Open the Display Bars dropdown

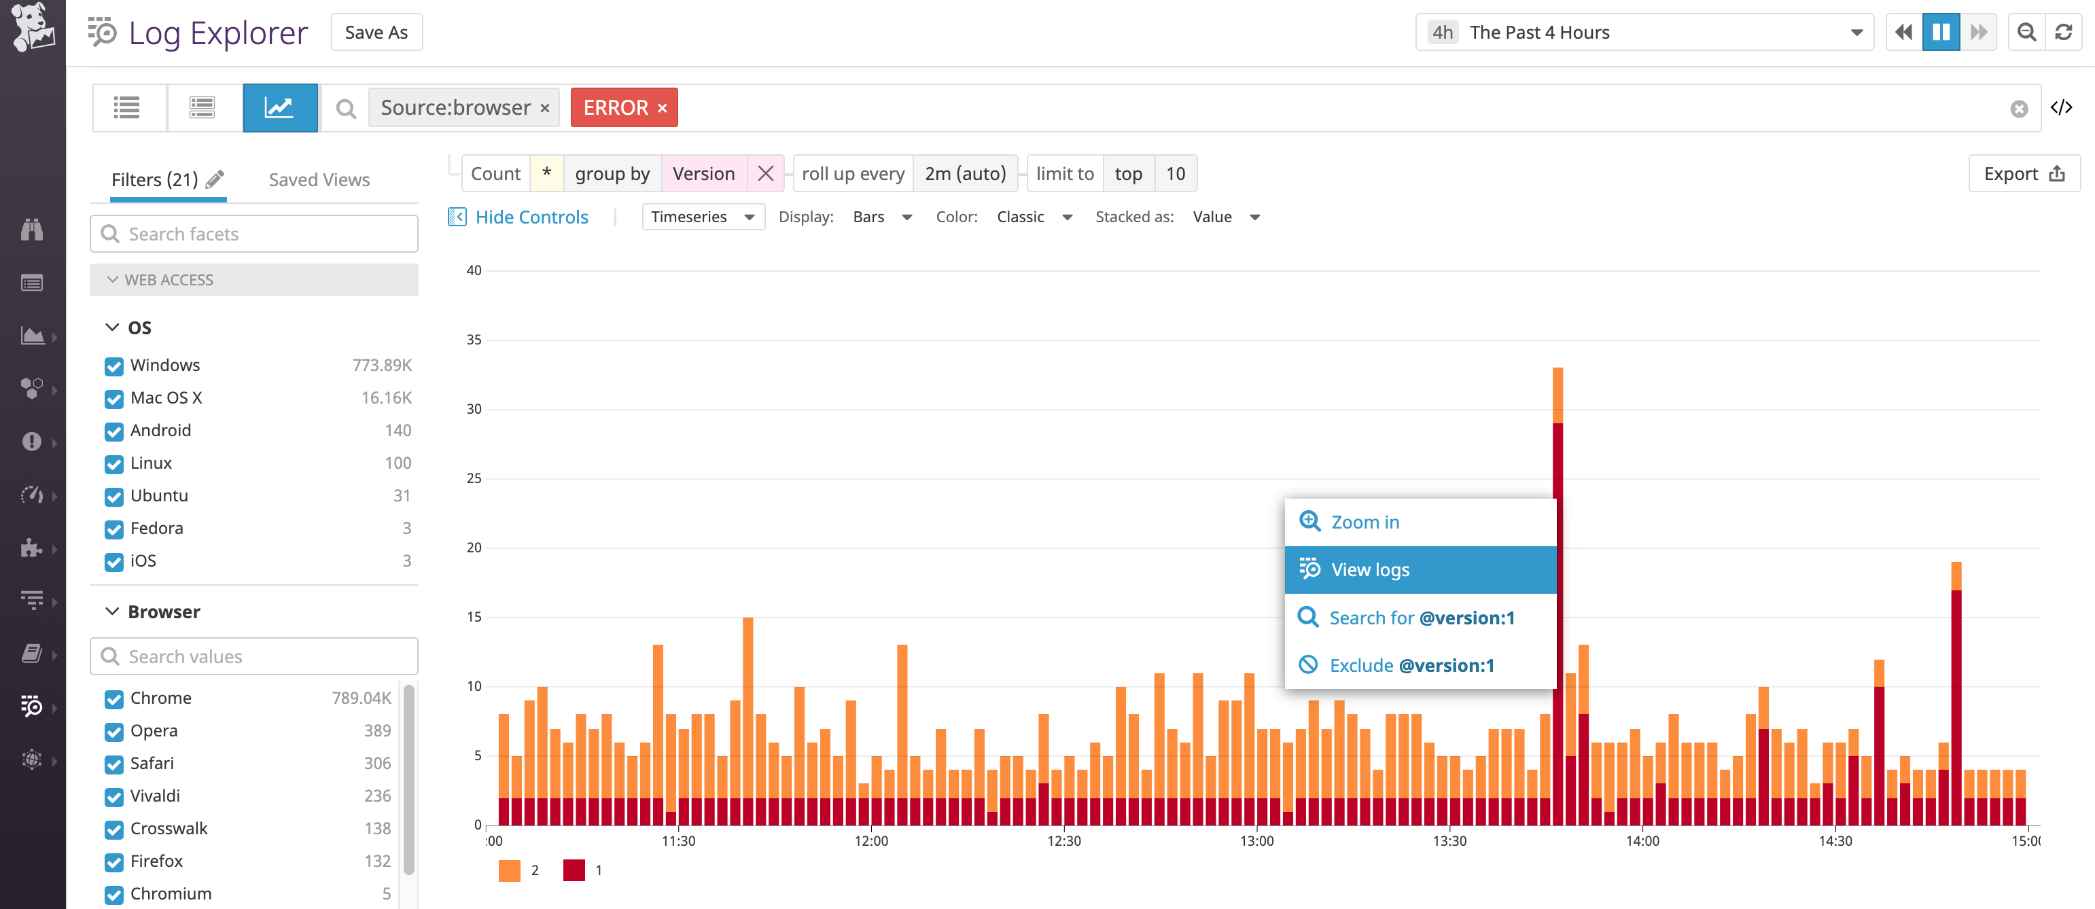pos(883,216)
